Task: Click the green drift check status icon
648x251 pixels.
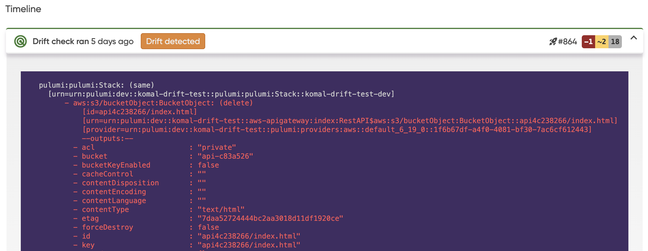Action: coord(20,41)
